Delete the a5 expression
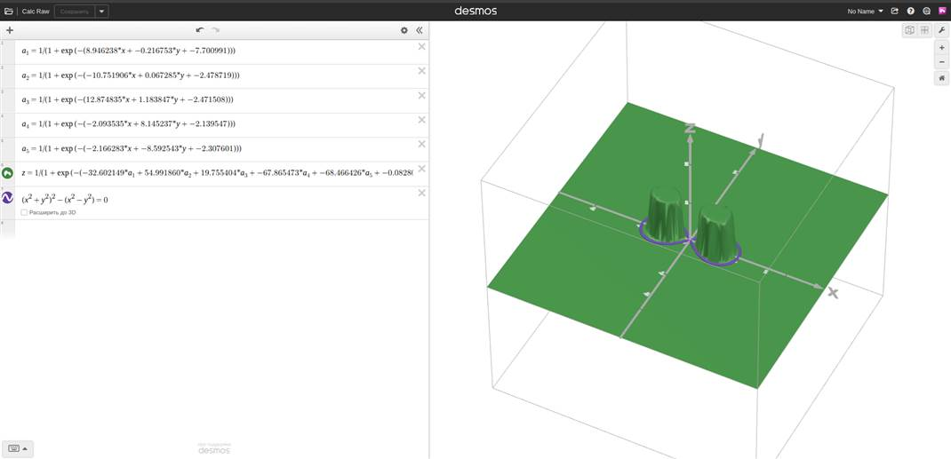Viewport: 951px width, 459px height. click(x=421, y=144)
